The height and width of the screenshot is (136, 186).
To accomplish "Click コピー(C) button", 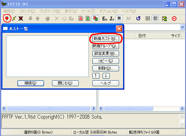I will (x=106, y=61).
